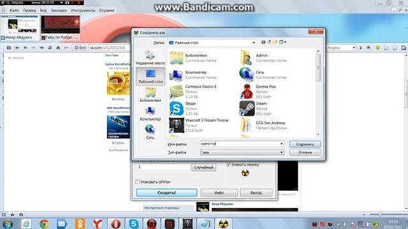Select the Библиотеки system folder in file list
408x229 pixels.
tap(194, 58)
